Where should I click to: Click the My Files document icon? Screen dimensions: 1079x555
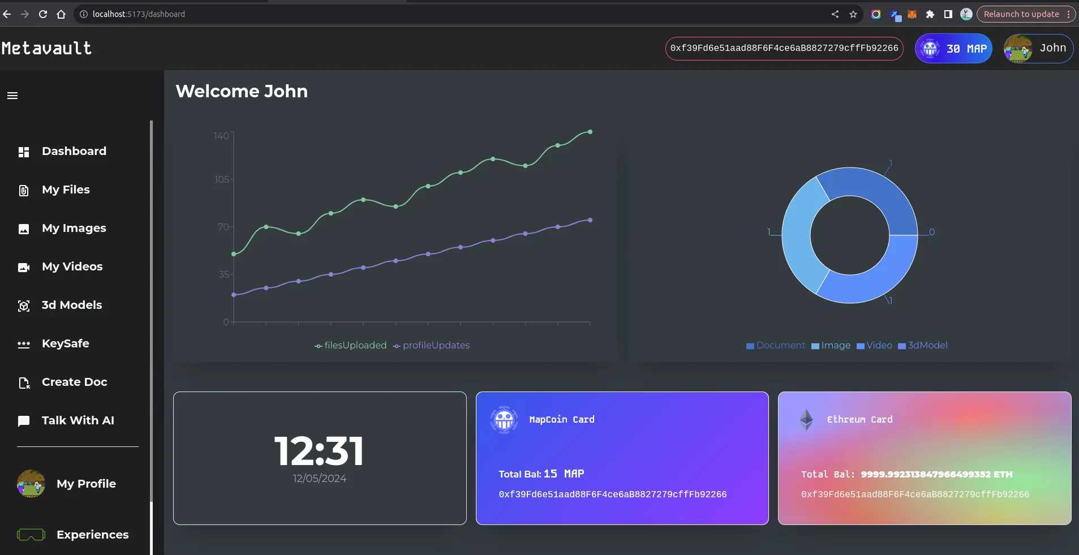pyautogui.click(x=24, y=191)
